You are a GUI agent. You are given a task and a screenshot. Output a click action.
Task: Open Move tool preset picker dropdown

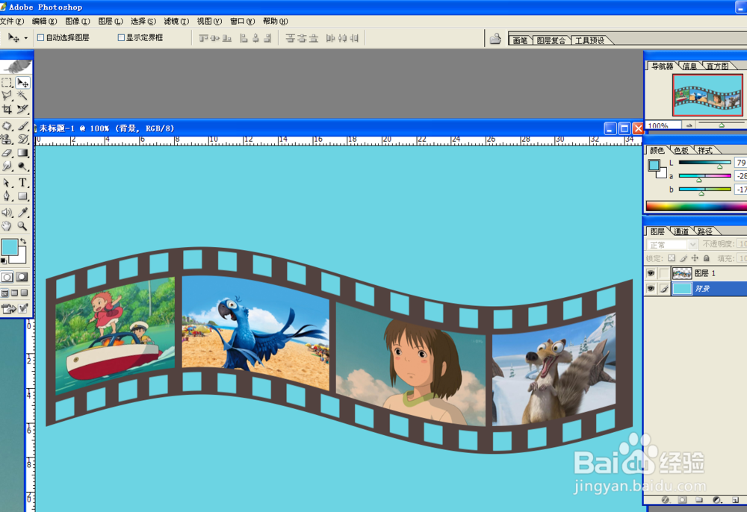pos(25,38)
